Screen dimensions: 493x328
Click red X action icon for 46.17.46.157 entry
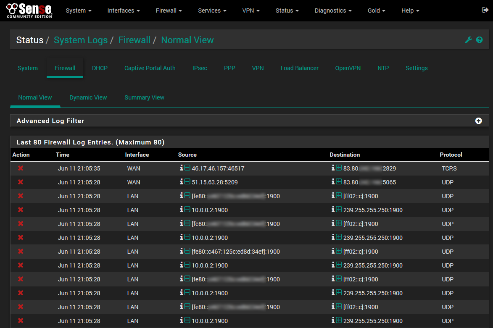coord(21,168)
